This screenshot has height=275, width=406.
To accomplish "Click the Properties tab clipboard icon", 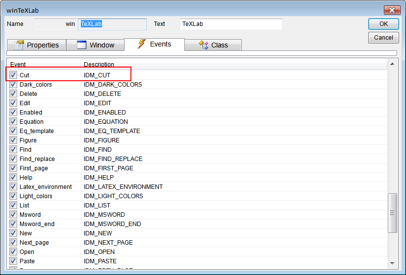I will point(19,45).
